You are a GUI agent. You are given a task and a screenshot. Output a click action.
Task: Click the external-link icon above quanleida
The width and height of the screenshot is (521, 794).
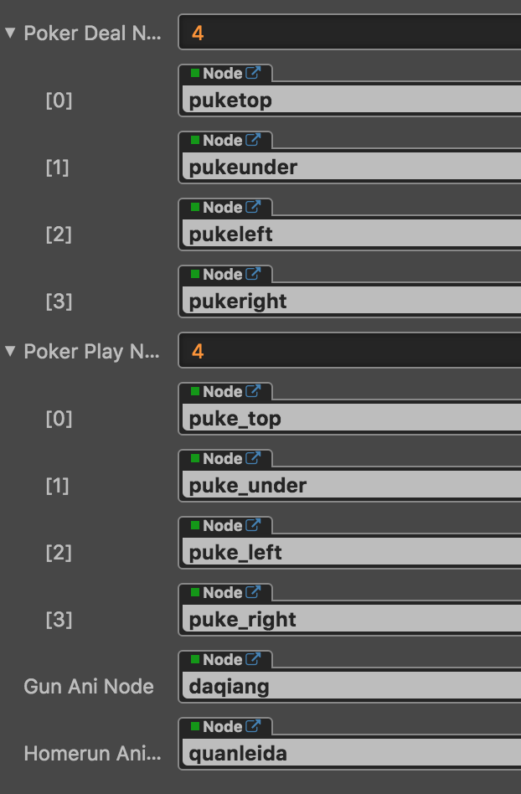pyautogui.click(x=253, y=727)
